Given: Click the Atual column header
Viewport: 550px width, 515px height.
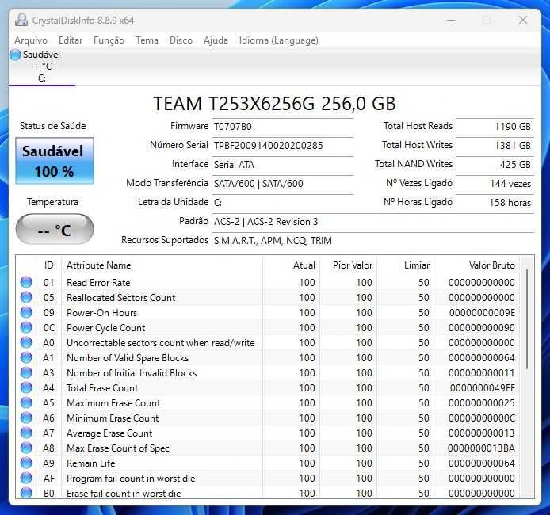Looking at the screenshot, I should 291,265.
